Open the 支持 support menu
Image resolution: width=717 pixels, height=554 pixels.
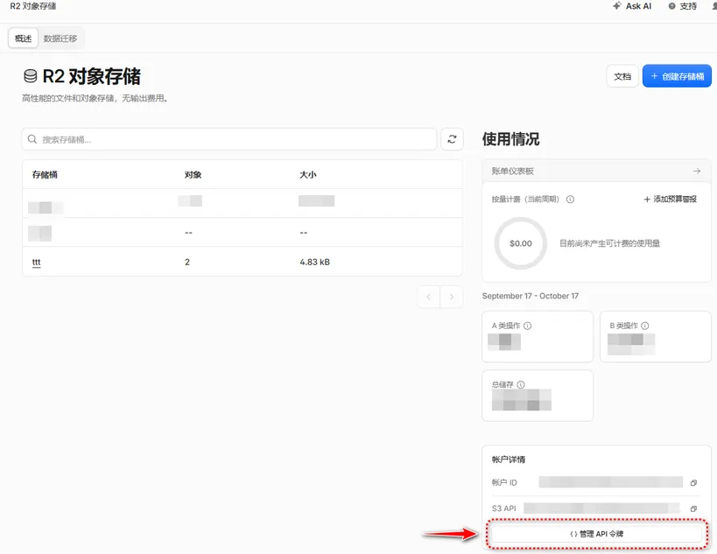pyautogui.click(x=682, y=6)
